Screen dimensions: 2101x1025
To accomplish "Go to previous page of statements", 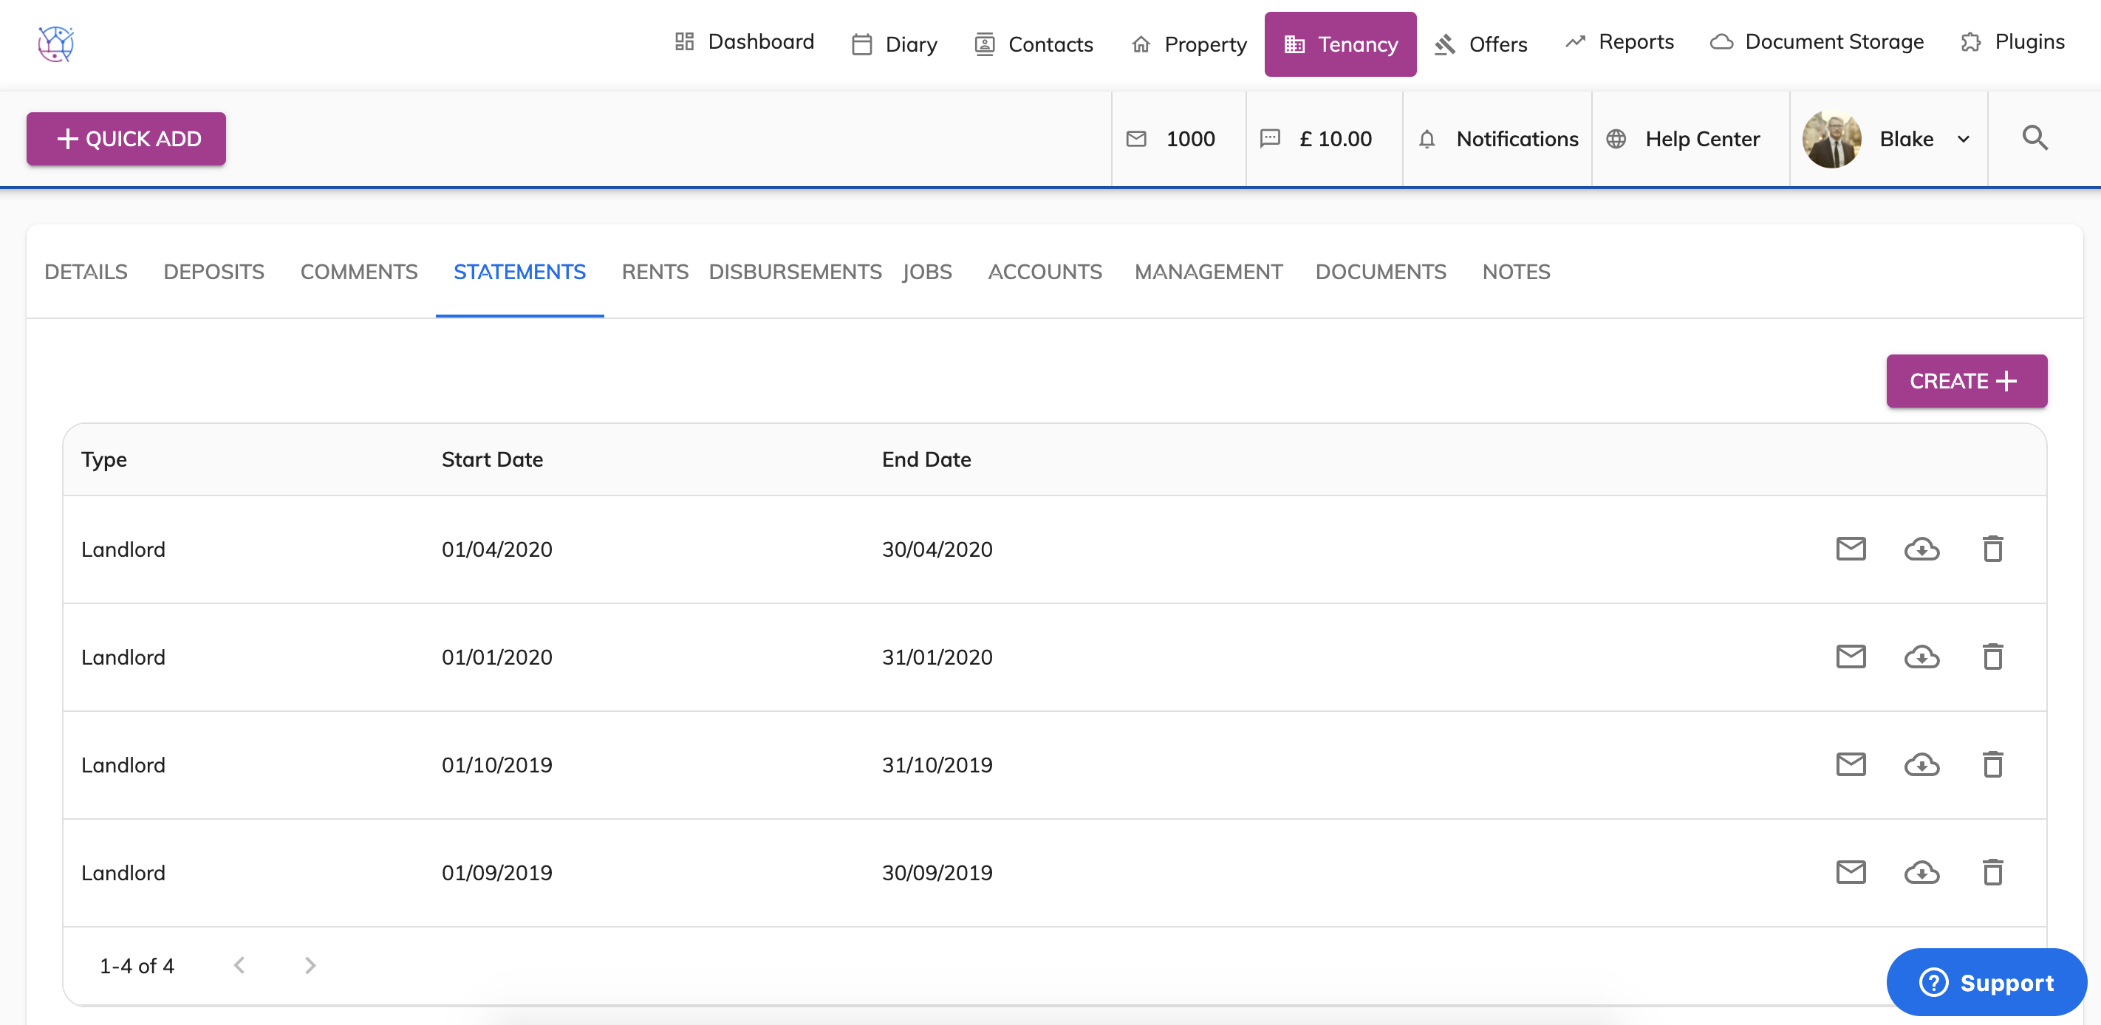I will click(x=240, y=965).
